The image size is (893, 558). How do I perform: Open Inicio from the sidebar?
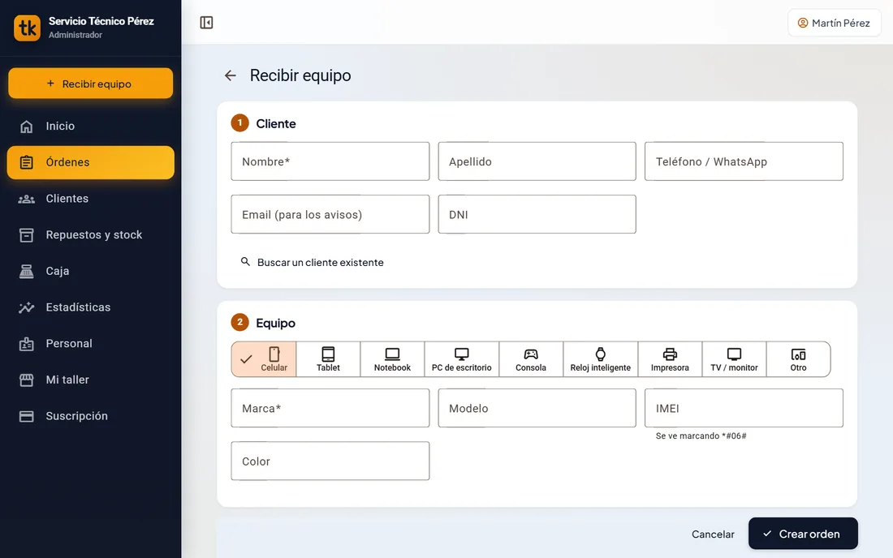point(91,127)
